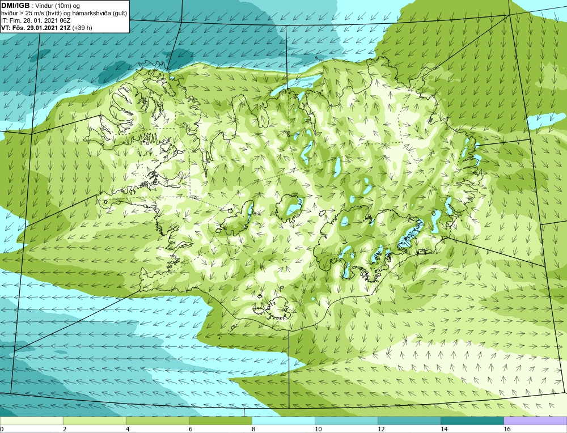Click the 14–16 m/s dark teal legend swatch
Screen dimensions: 567x433
(472, 421)
